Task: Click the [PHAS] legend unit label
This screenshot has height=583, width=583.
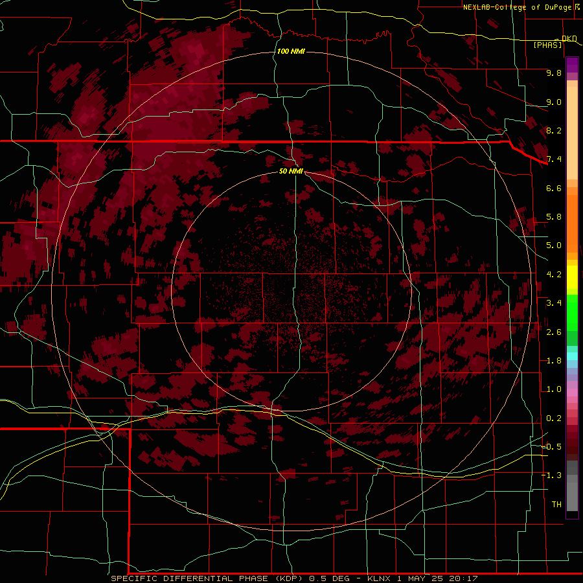Action: click(547, 45)
